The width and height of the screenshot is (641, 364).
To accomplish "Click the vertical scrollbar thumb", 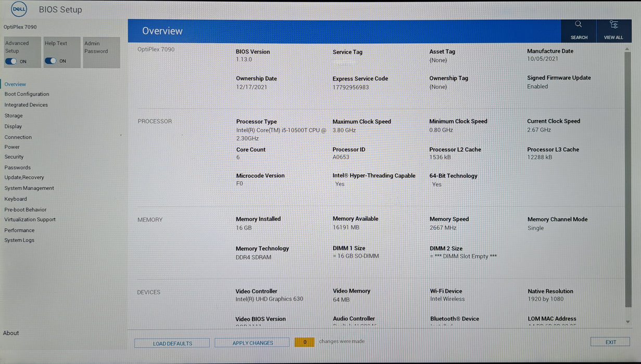I will coord(627,179).
